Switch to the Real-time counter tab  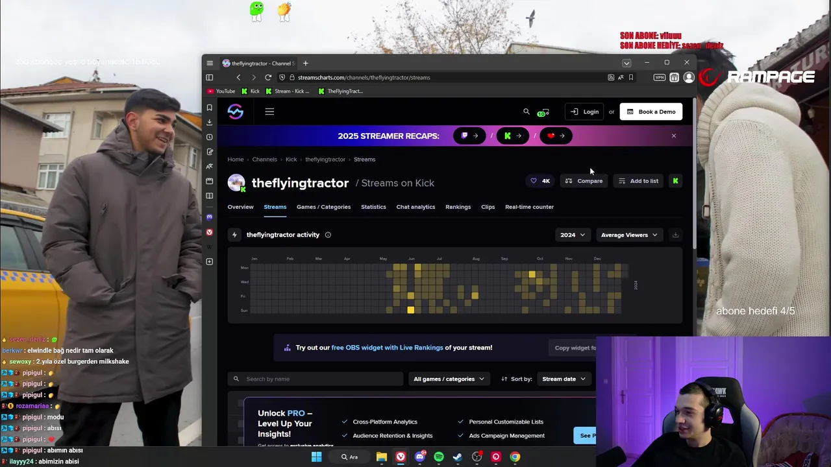pyautogui.click(x=529, y=207)
